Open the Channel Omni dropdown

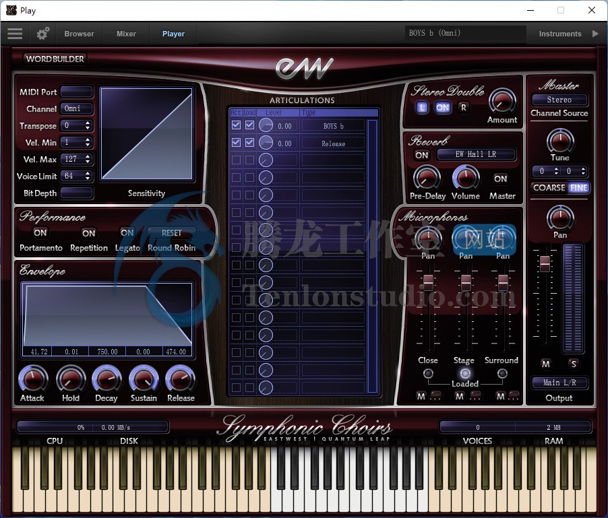pyautogui.click(x=77, y=109)
